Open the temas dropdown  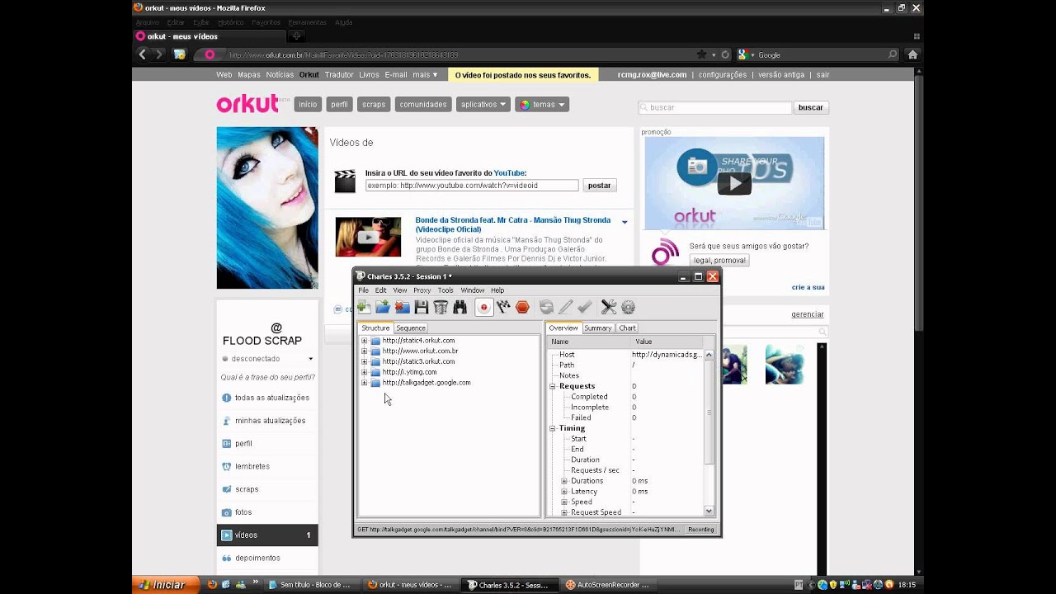tap(542, 105)
